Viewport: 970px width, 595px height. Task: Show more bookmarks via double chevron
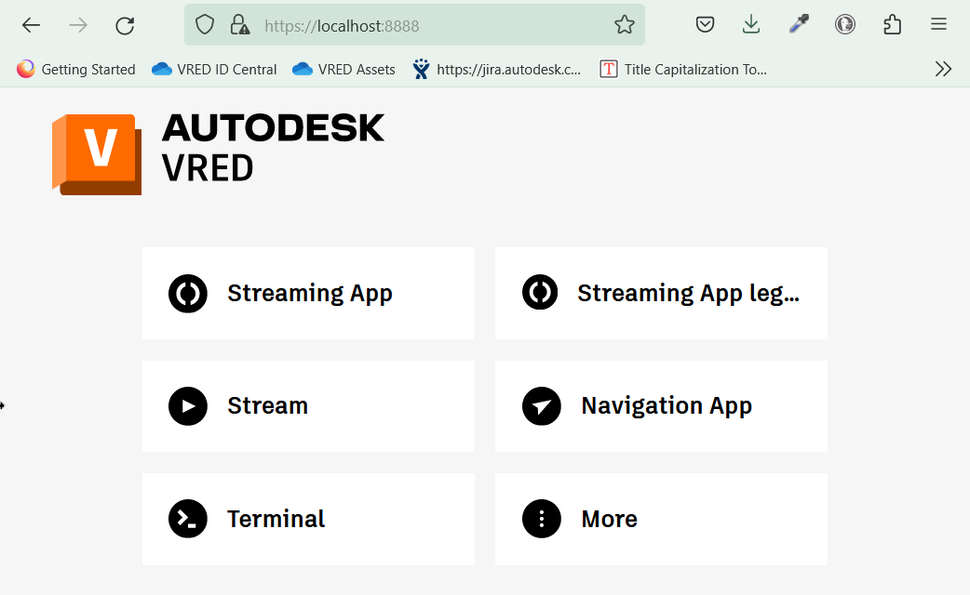pos(943,69)
